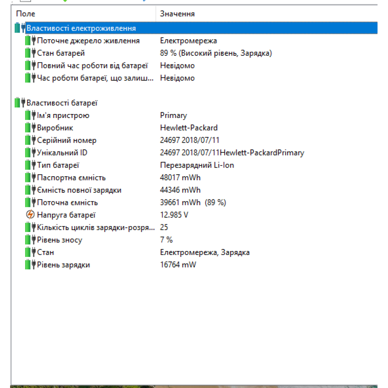
Task: Click the value Hewlett-Packard
Action: click(189, 128)
